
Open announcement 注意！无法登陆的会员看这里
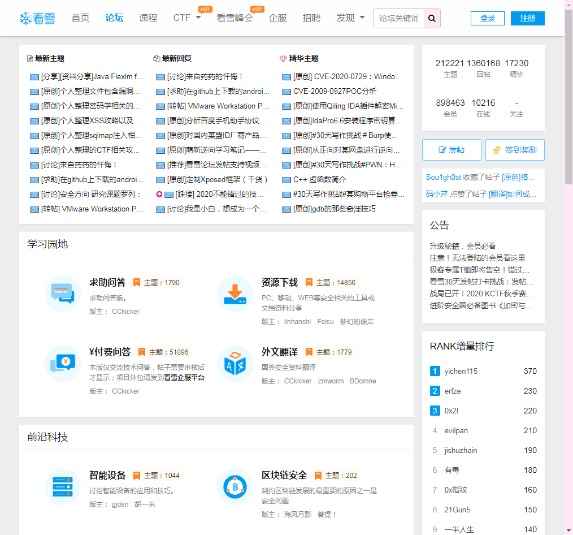477,258
